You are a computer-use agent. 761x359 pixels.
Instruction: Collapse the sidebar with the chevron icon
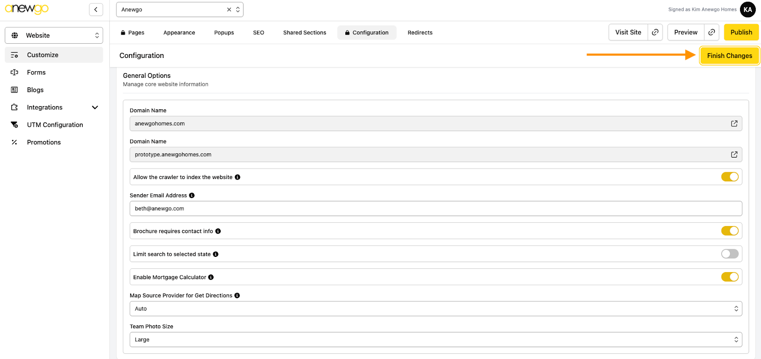pos(96,9)
